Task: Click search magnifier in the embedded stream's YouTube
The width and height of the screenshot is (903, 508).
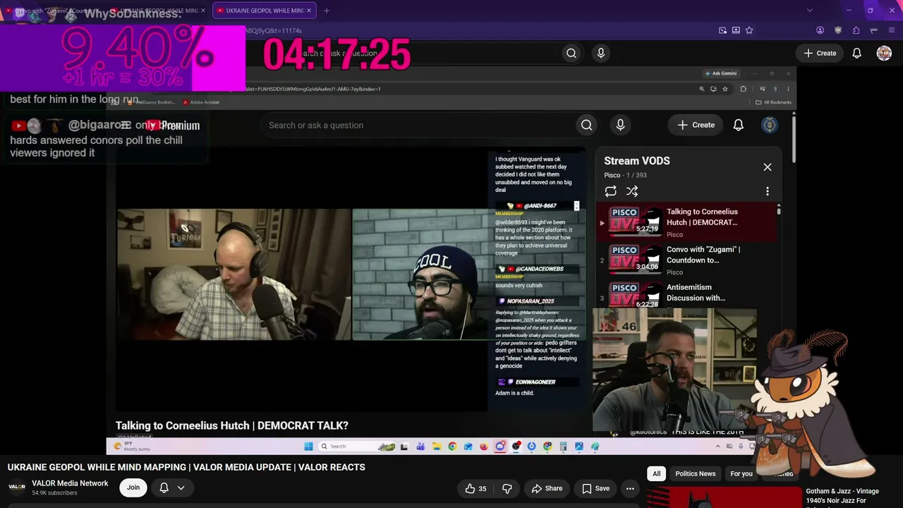Action: click(x=586, y=125)
